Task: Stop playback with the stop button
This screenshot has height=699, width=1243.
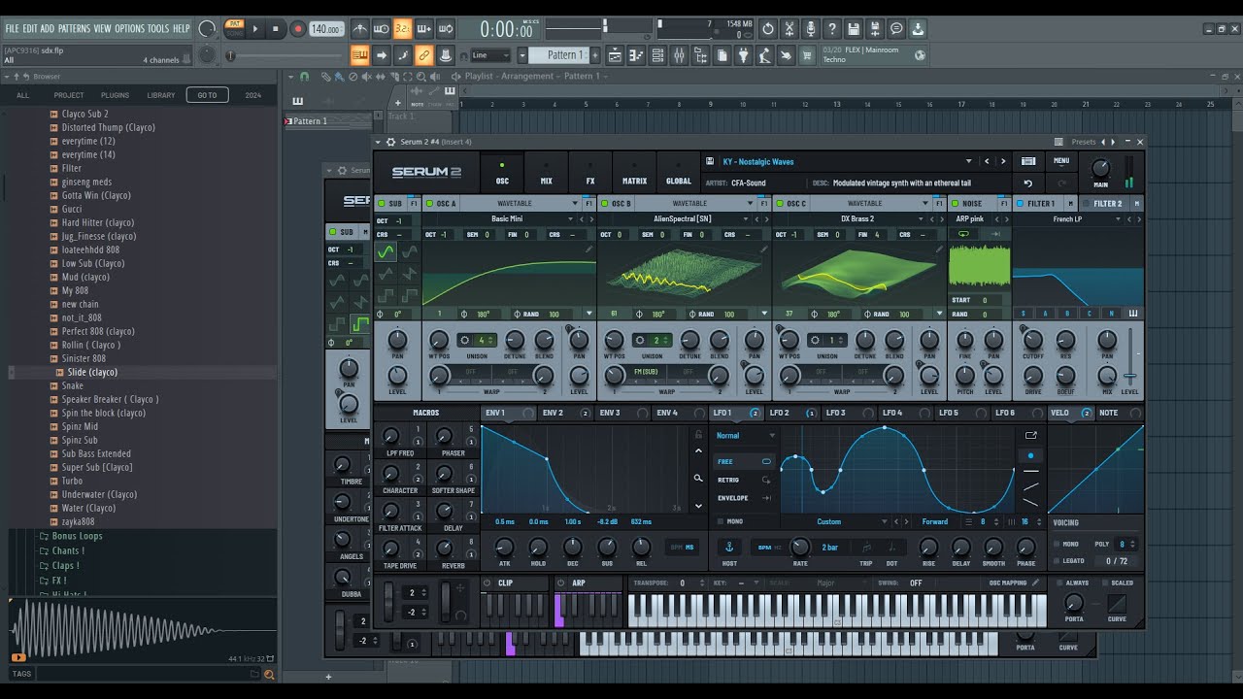Action: 276,29
